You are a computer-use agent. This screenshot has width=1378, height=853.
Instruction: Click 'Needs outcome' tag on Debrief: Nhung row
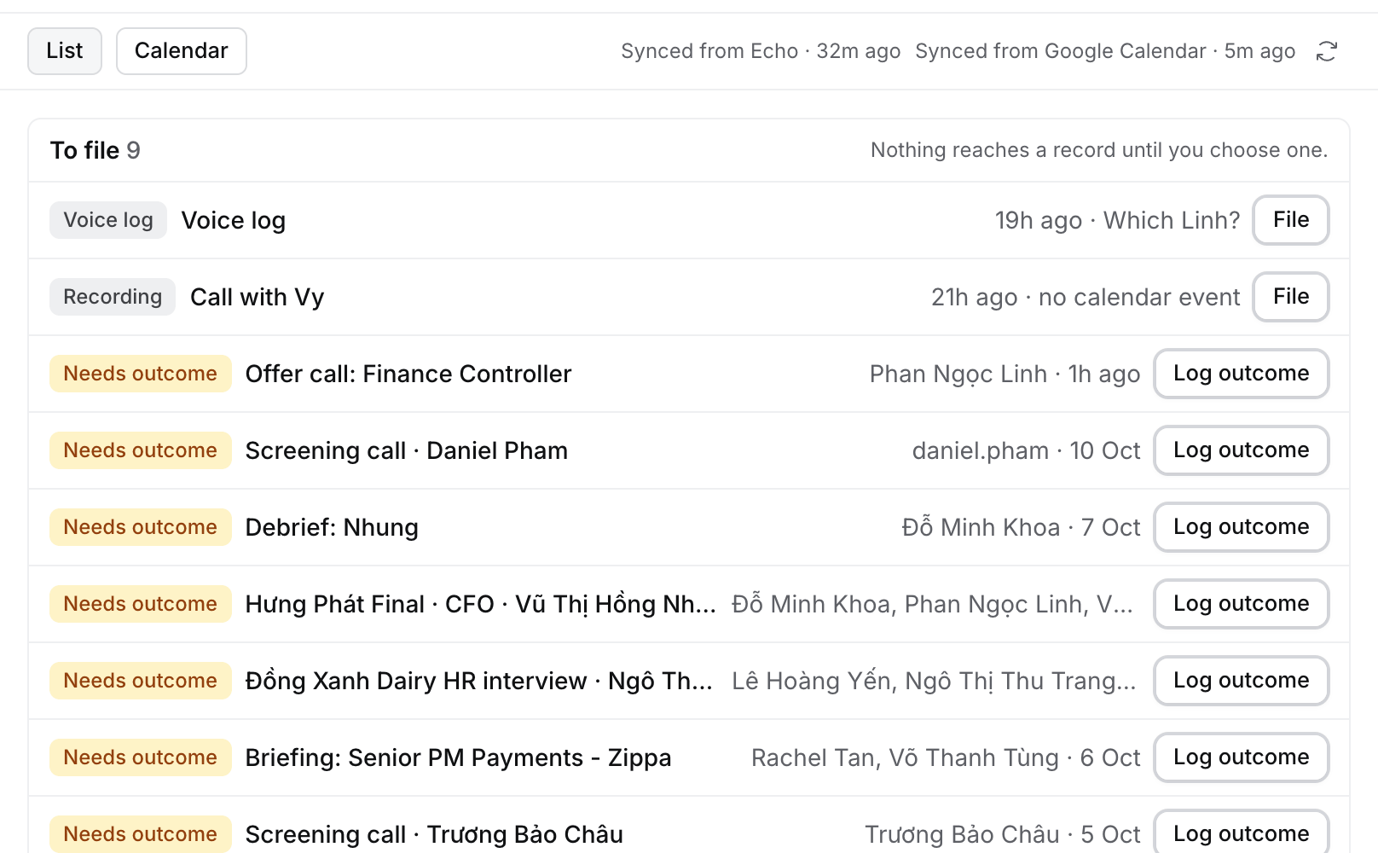(x=141, y=527)
